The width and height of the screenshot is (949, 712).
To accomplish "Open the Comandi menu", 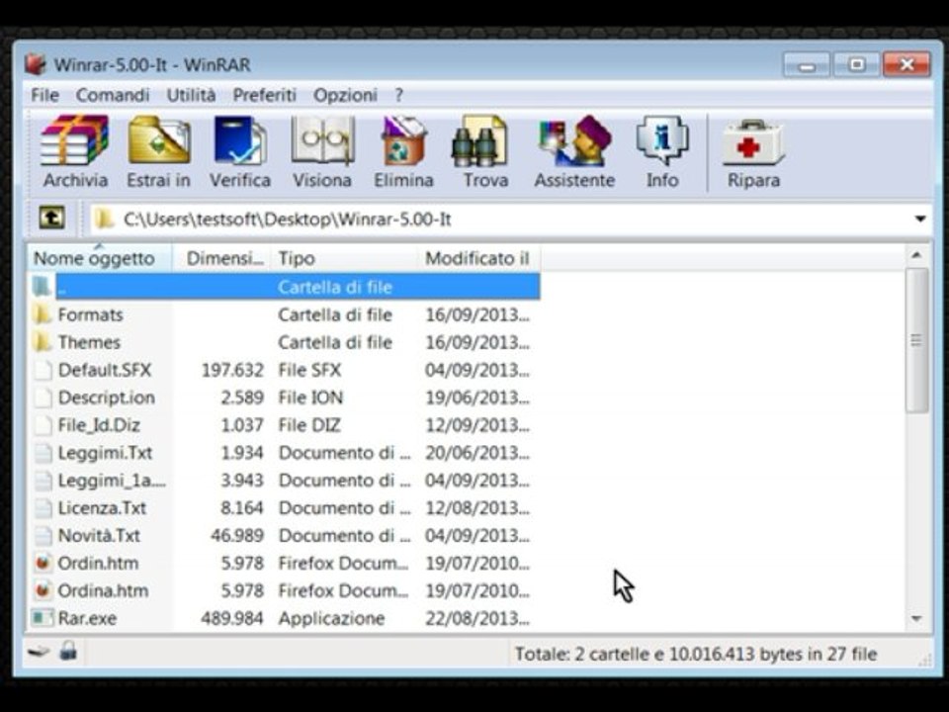I will pyautogui.click(x=113, y=95).
